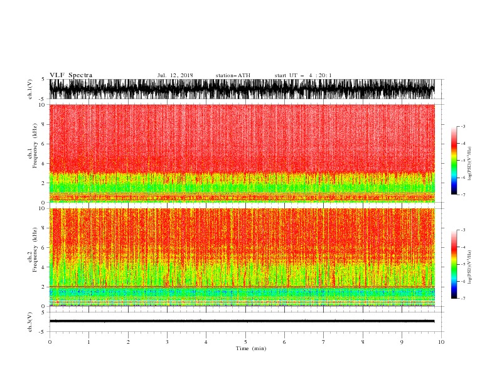Select the ch.2 "Frequency (kHz)" axis label
The height and width of the screenshot is (384, 497).
(x=35, y=250)
